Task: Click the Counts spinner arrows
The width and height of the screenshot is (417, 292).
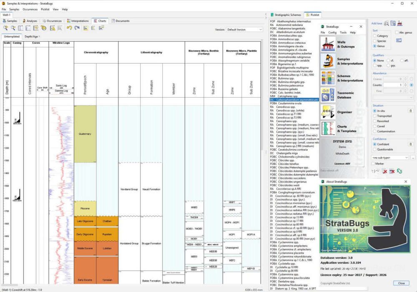Action: click(x=406, y=85)
